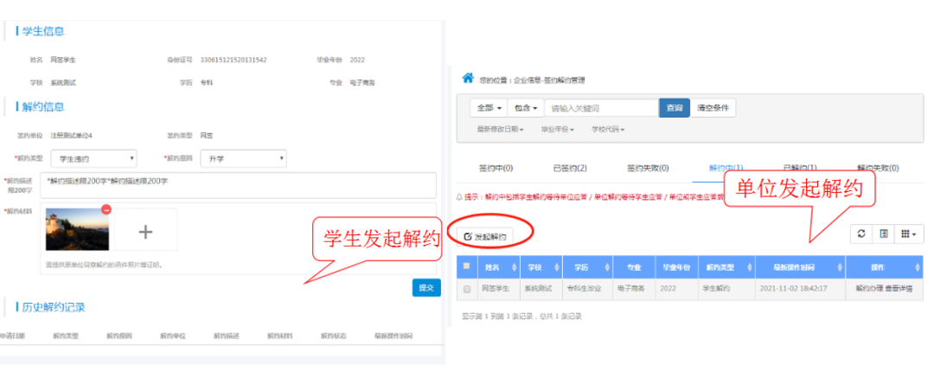Open the column grid selector icon
Screen dimensions: 934x378
[907, 234]
